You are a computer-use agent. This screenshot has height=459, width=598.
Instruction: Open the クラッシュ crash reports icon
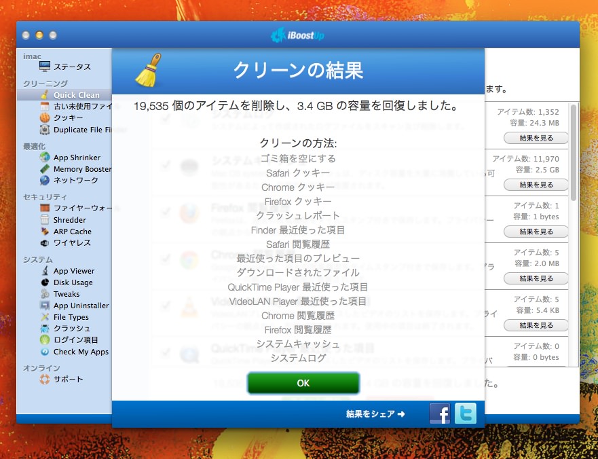(x=45, y=328)
